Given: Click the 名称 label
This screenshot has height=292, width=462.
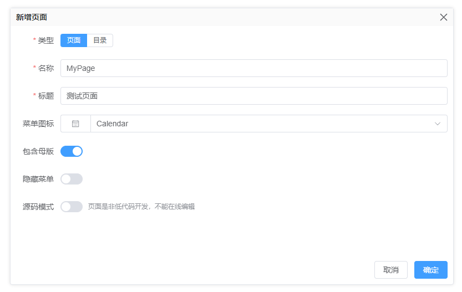Looking at the screenshot, I should pos(46,68).
